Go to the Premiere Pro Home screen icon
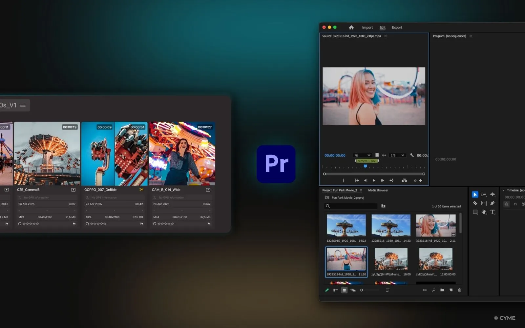The width and height of the screenshot is (525, 328). tap(351, 28)
